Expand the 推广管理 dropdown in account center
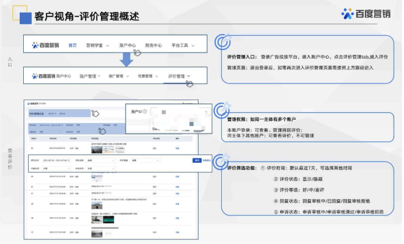 119,76
